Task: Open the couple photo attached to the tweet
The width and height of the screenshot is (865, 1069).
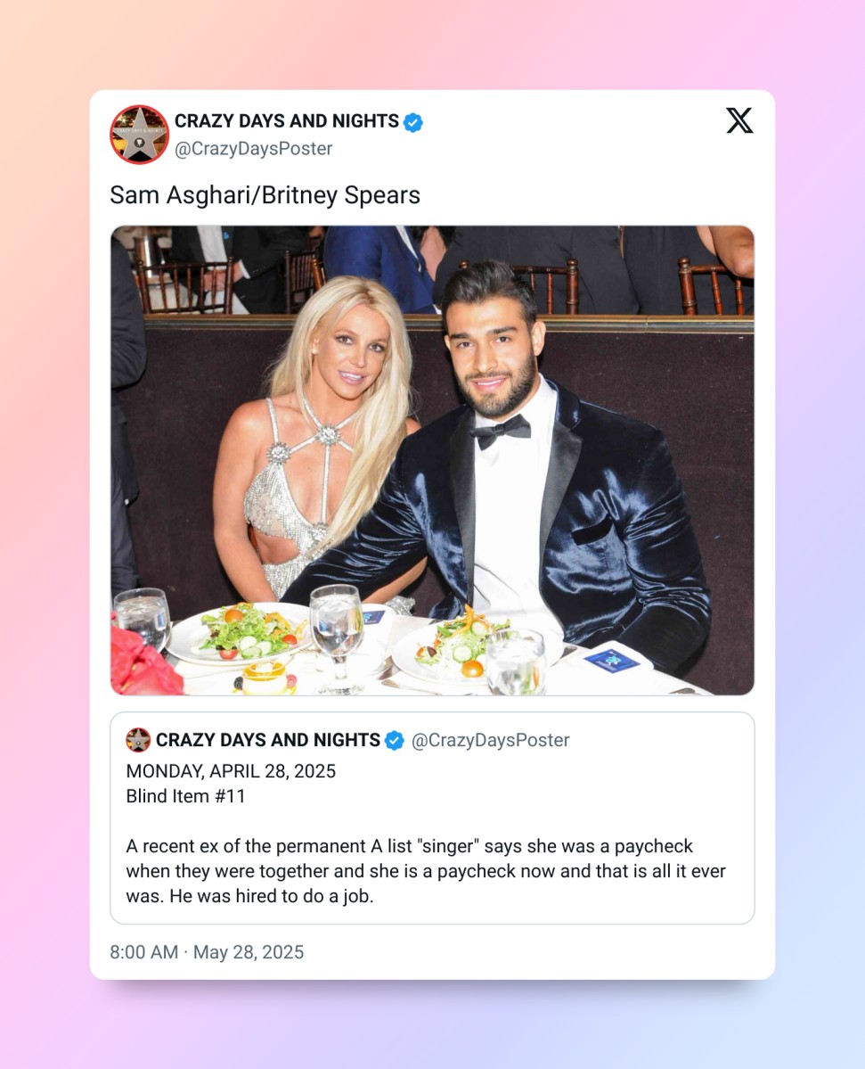Action: click(x=433, y=460)
